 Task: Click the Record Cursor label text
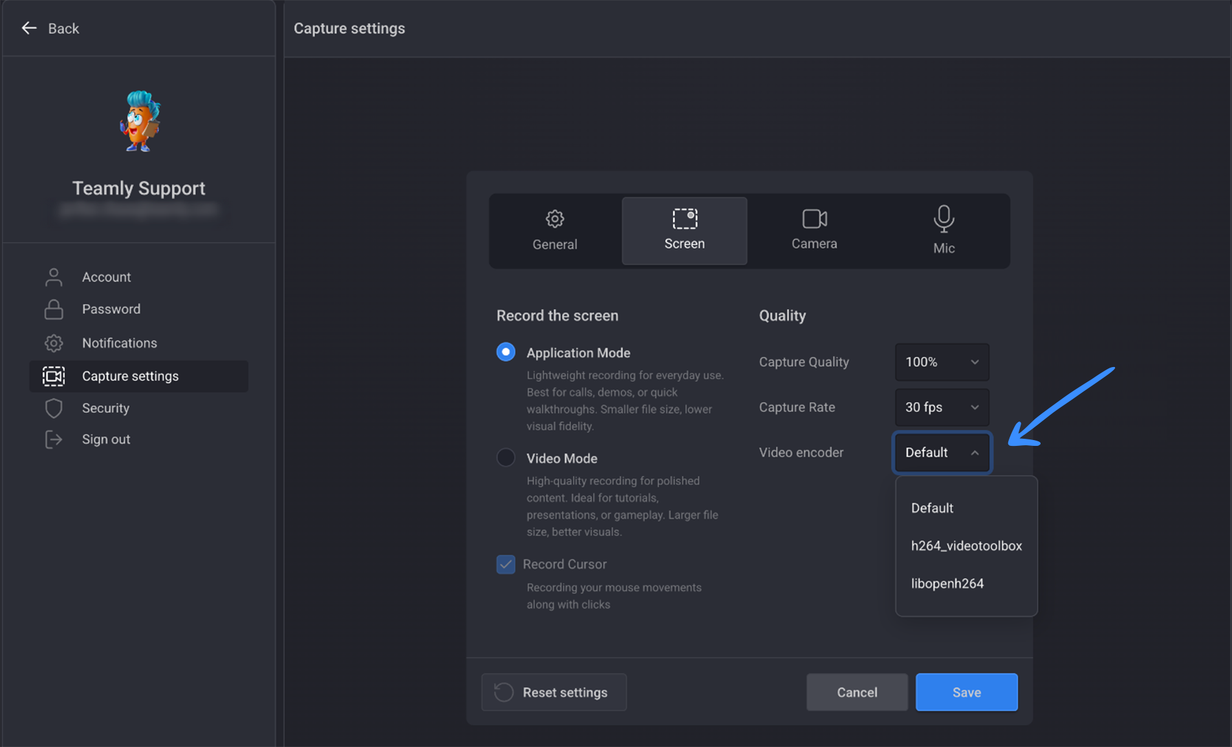[x=565, y=564]
